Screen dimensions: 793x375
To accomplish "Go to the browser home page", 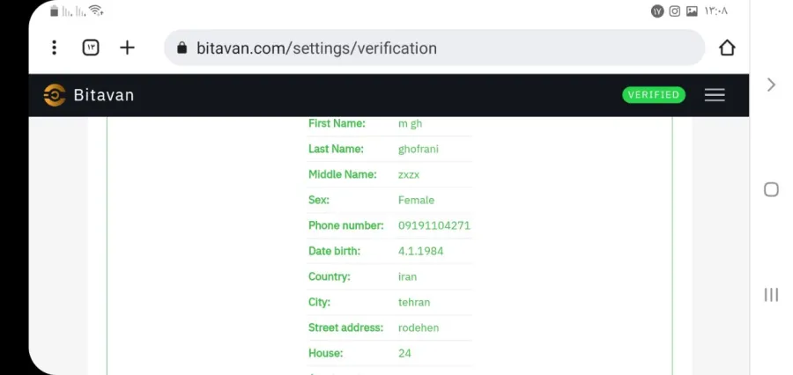I will tap(727, 48).
